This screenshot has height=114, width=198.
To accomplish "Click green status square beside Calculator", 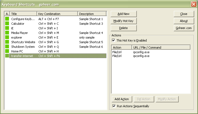I will pos(7,24).
